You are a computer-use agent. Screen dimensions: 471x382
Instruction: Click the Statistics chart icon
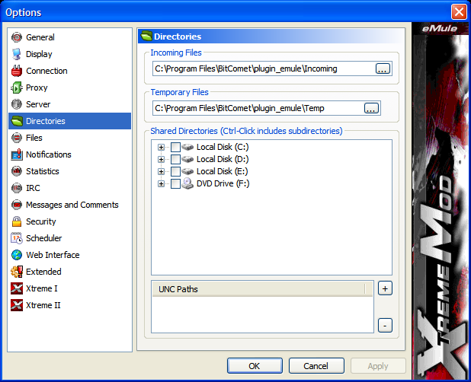point(17,171)
